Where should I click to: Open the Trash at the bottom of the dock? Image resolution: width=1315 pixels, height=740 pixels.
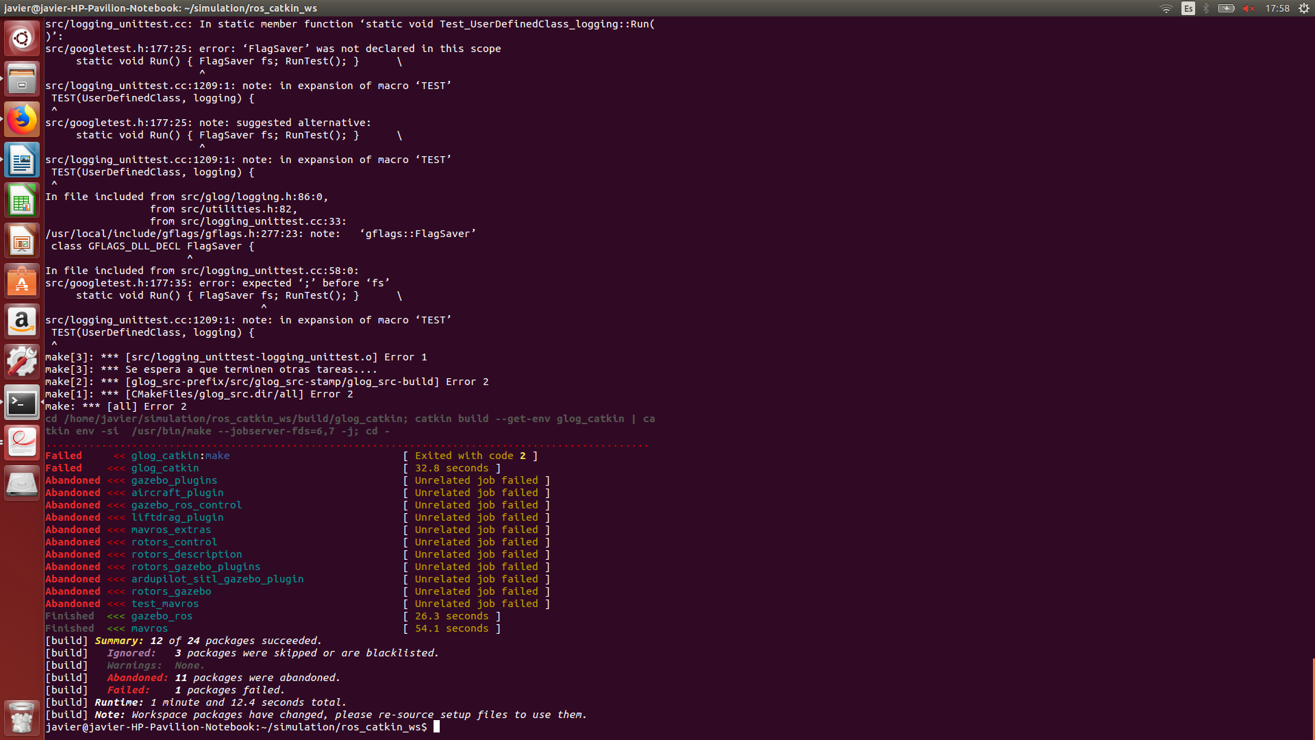click(x=22, y=717)
